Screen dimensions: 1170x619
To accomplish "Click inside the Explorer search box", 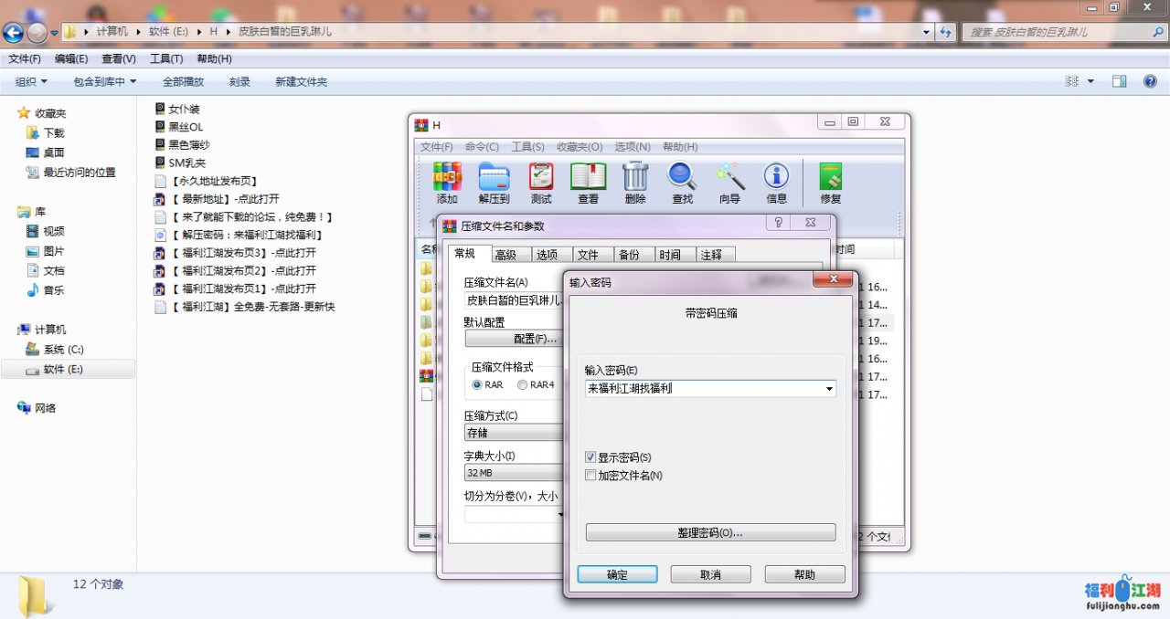I will [1051, 32].
